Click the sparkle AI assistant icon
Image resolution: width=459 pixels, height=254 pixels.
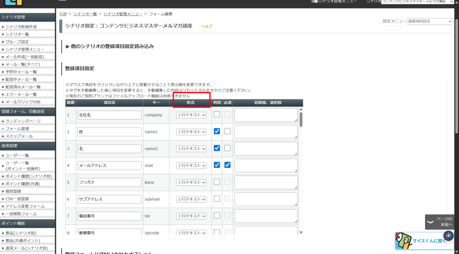pyautogui.click(x=448, y=236)
